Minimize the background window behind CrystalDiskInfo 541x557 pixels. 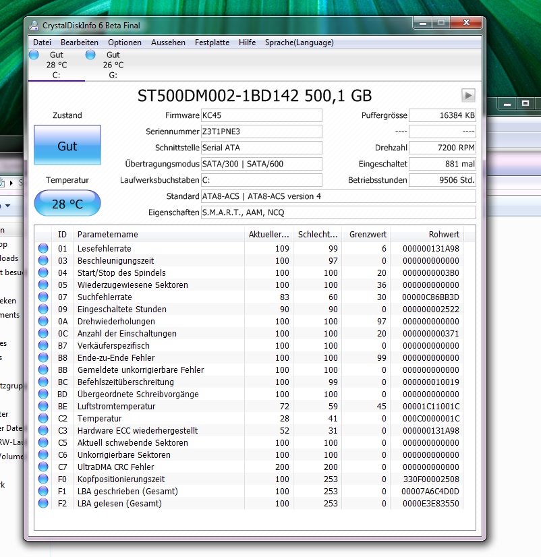pyautogui.click(x=507, y=104)
